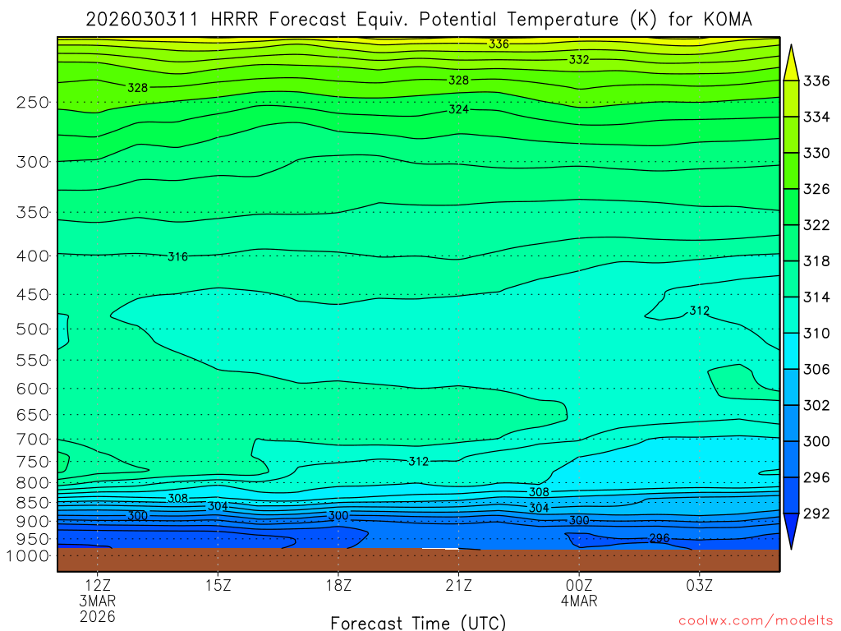
Task: Click the 334 colorbar legend value
Action: coord(816,117)
